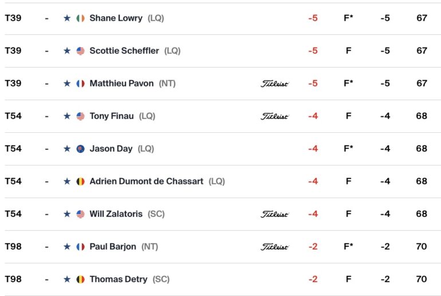441x296 pixels.
Task: Click the Belgium flag beside Adrien Dumont de Chassart
Action: [80, 181]
